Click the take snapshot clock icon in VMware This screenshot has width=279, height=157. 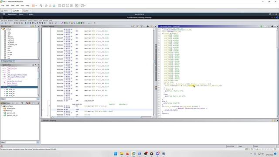pos(46,6)
